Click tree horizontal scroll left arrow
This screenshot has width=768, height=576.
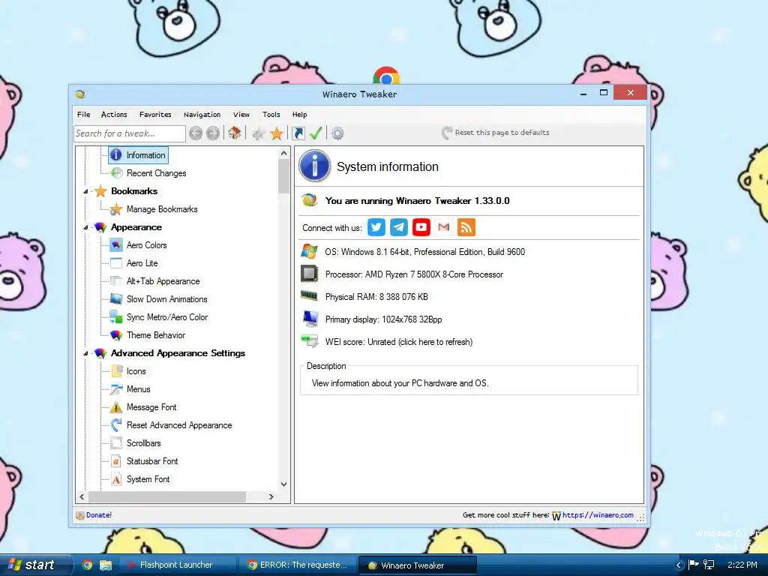[x=82, y=496]
